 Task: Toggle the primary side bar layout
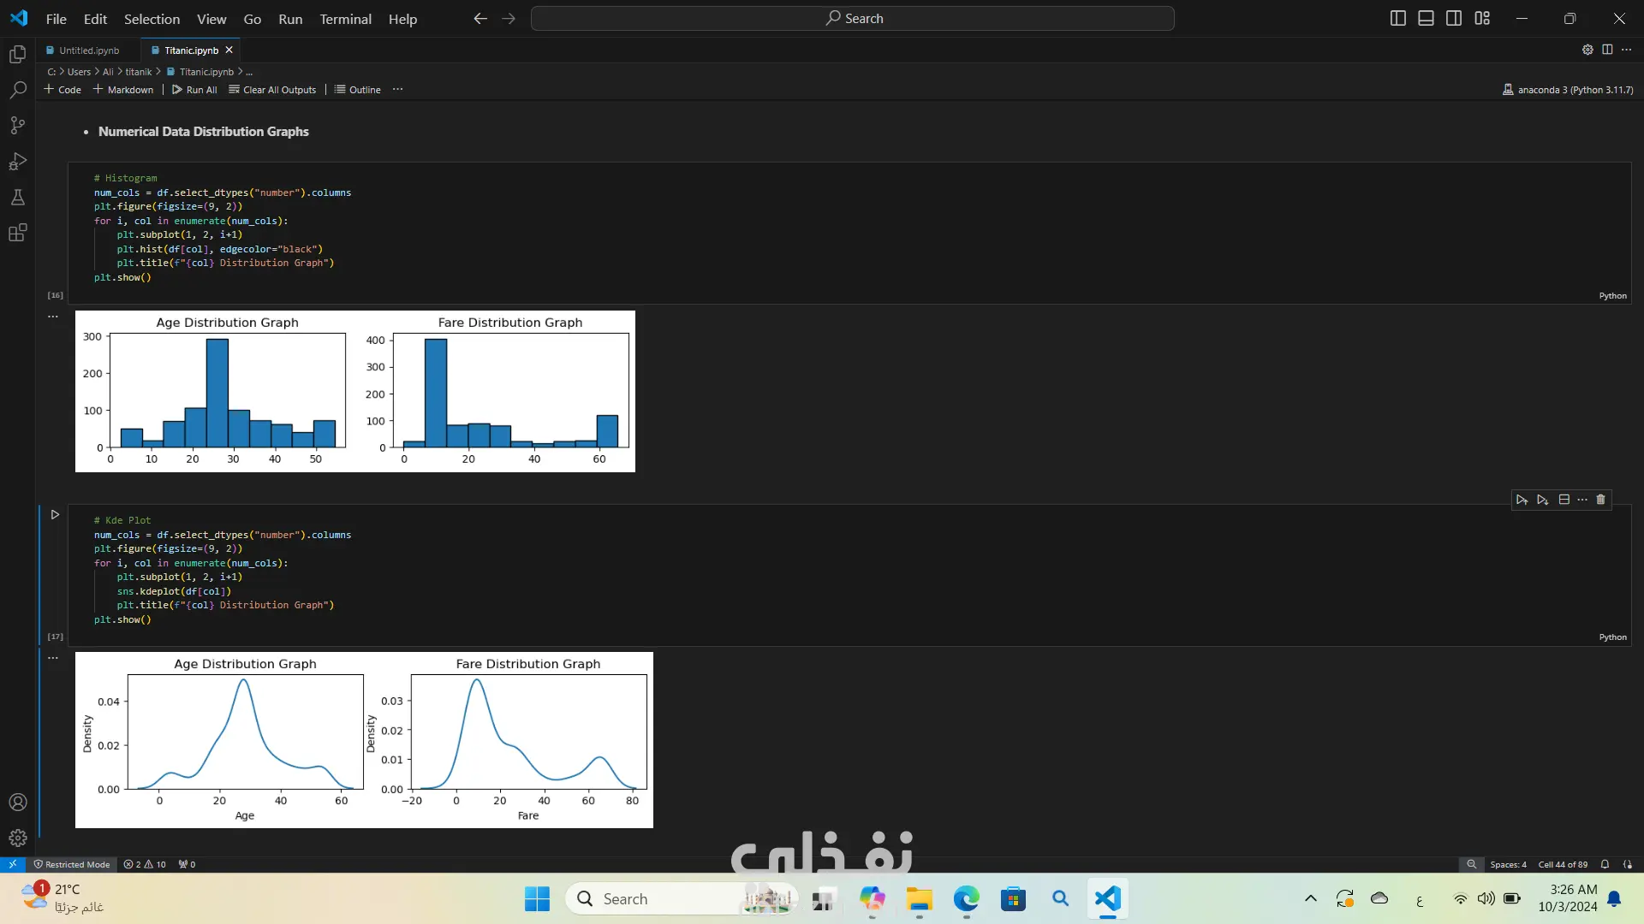click(x=1398, y=18)
